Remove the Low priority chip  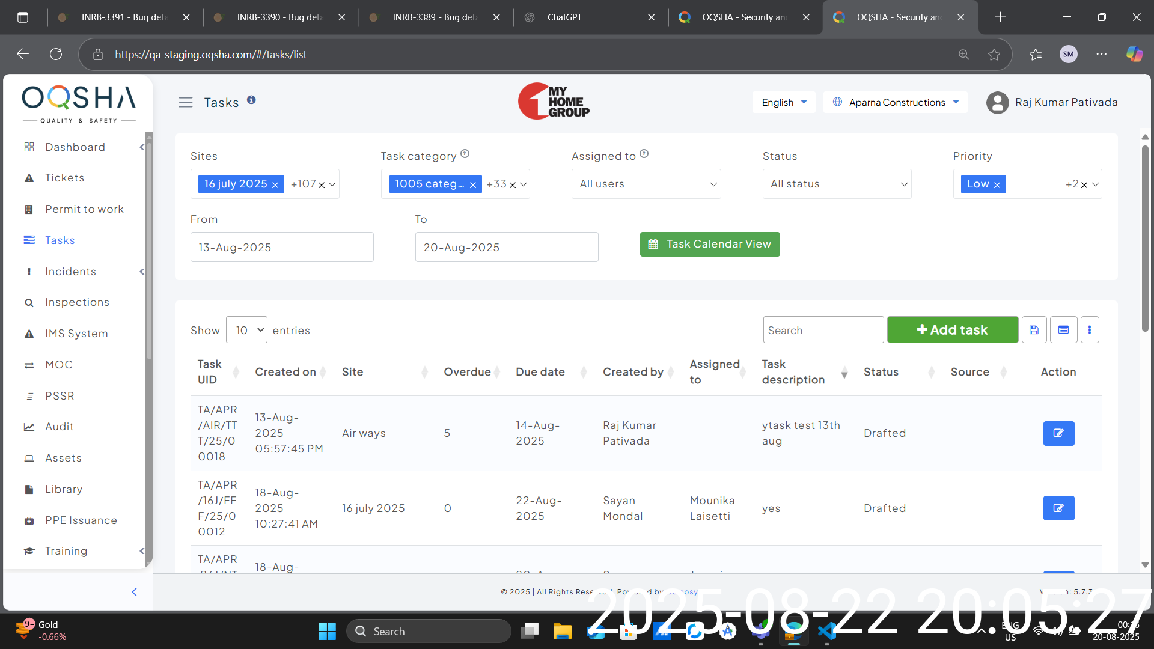pyautogui.click(x=997, y=185)
